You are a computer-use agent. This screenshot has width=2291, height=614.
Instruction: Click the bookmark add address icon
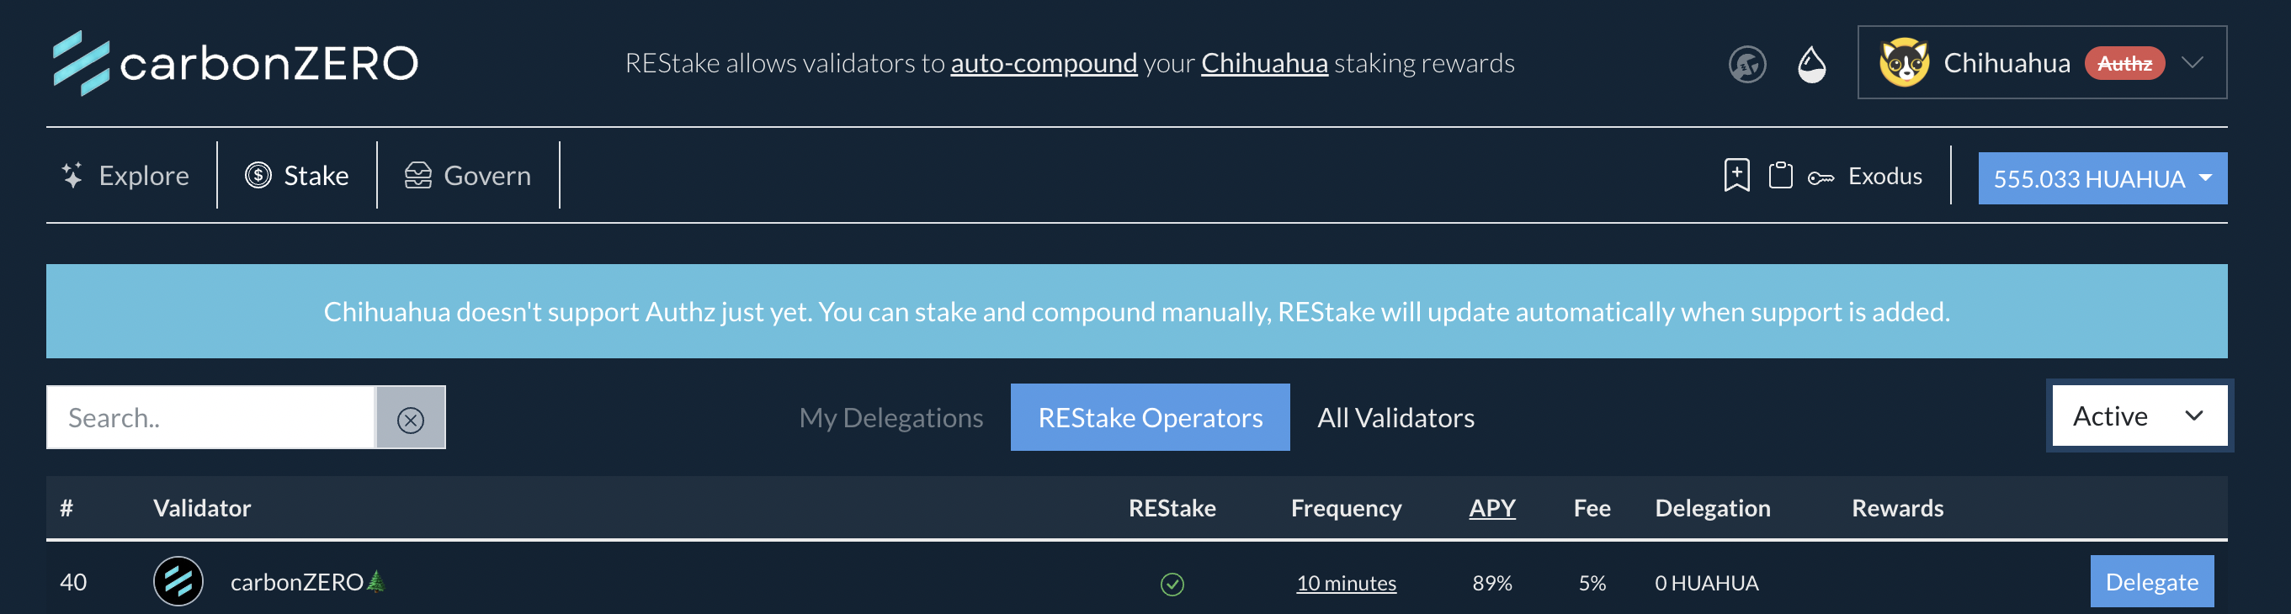1736,175
